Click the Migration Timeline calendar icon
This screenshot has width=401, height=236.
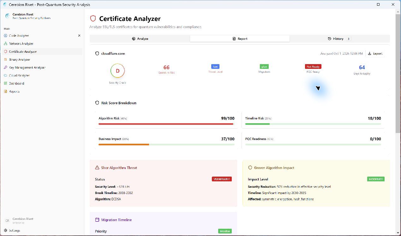pos(97,220)
